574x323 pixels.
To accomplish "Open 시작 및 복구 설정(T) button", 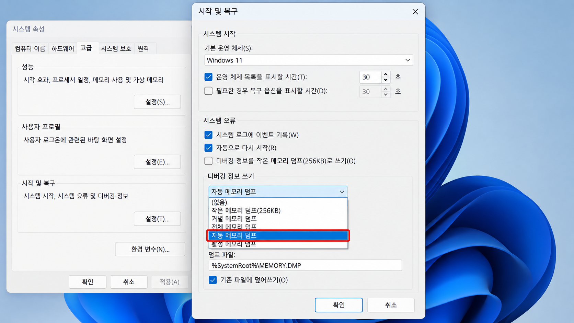I will tap(157, 219).
